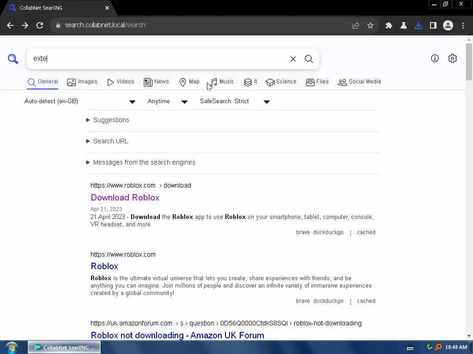
Task: Open browser extensions puzzle icon
Action: [388, 26]
